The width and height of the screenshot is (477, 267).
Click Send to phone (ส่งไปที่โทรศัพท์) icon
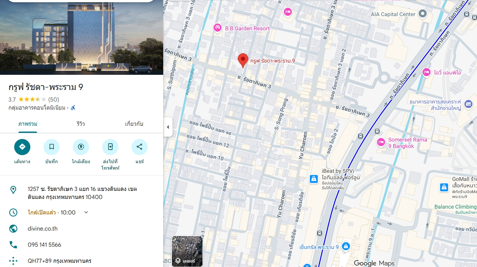pyautogui.click(x=110, y=147)
